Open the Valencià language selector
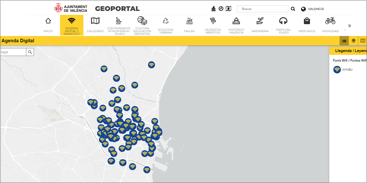This screenshot has width=367, height=183. tap(313, 9)
